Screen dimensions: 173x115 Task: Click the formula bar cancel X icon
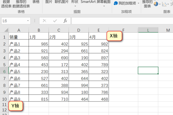point(44,21)
